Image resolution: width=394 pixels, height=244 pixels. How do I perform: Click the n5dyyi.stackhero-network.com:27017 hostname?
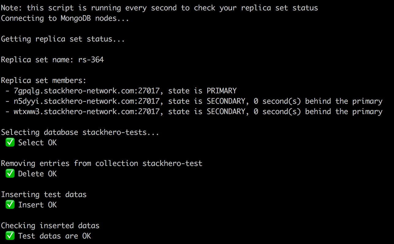[87, 101]
